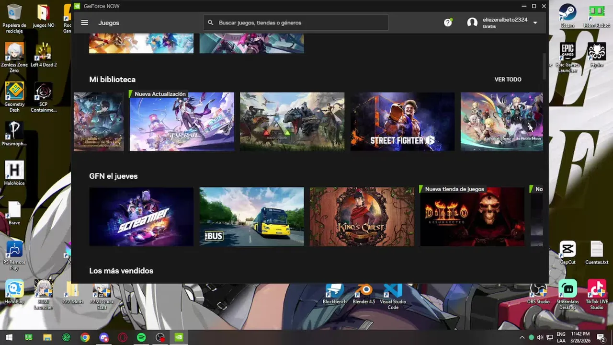This screenshot has width=613, height=345.
Task: Expand the eliezeralbeto2324 account dropdown arrow
Action: pyautogui.click(x=535, y=23)
